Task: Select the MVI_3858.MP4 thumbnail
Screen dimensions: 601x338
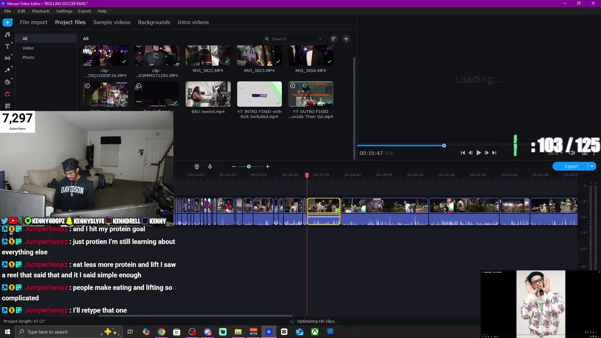Action: click(x=310, y=56)
